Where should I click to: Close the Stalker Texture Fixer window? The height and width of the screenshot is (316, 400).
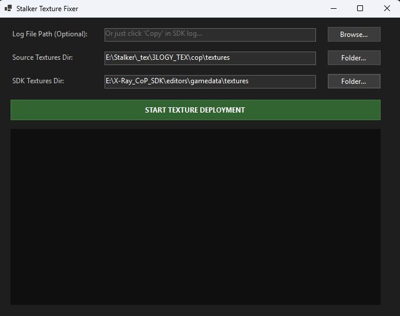386,8
